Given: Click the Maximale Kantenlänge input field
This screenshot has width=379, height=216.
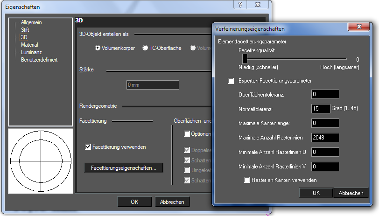Looking at the screenshot, I should coord(325,123).
